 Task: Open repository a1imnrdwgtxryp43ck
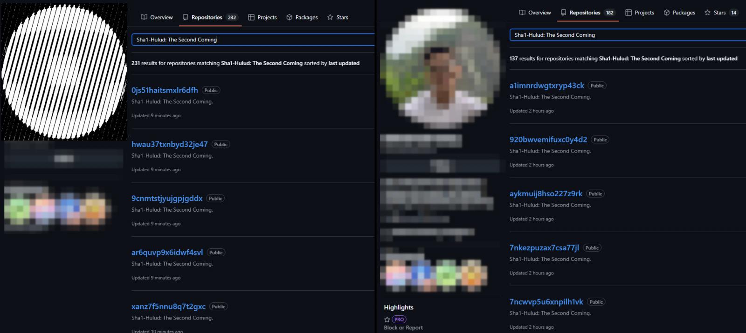546,86
